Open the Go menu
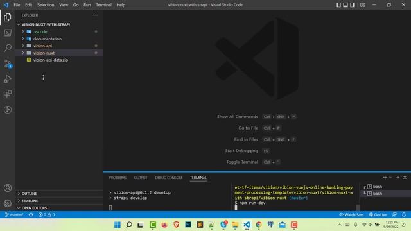The image size is (411, 231). coord(76,5)
